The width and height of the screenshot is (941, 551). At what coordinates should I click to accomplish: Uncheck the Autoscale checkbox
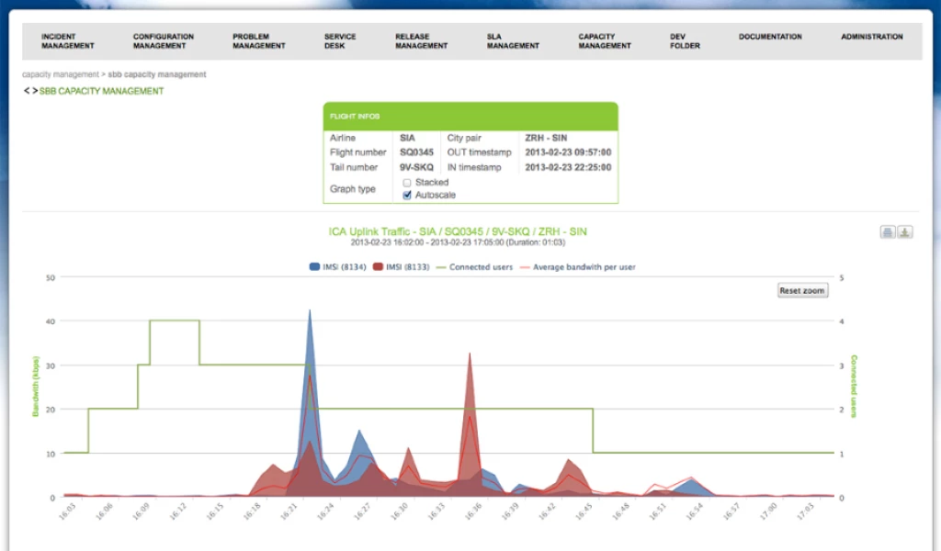407,195
